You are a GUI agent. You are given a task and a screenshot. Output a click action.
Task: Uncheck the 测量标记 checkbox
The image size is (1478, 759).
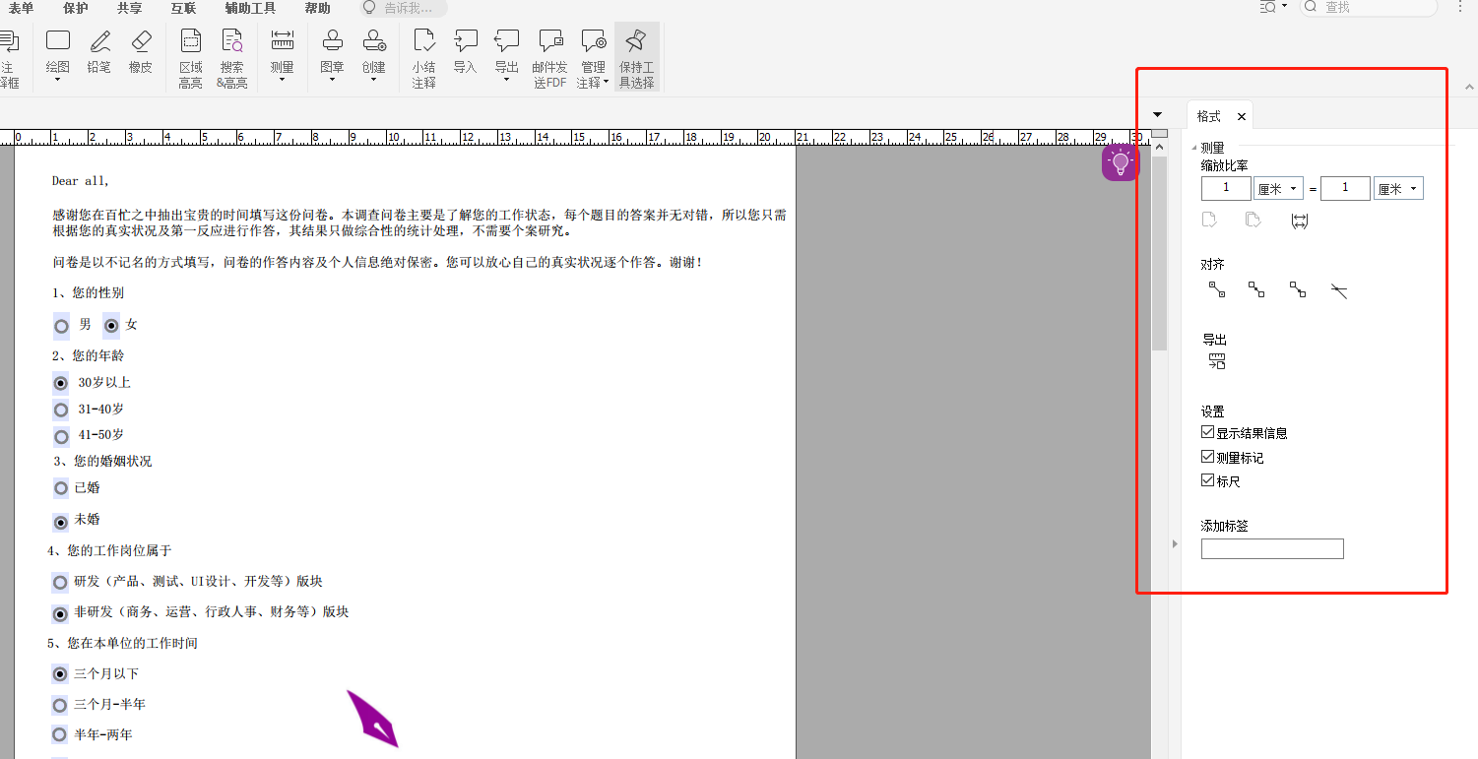coord(1208,457)
